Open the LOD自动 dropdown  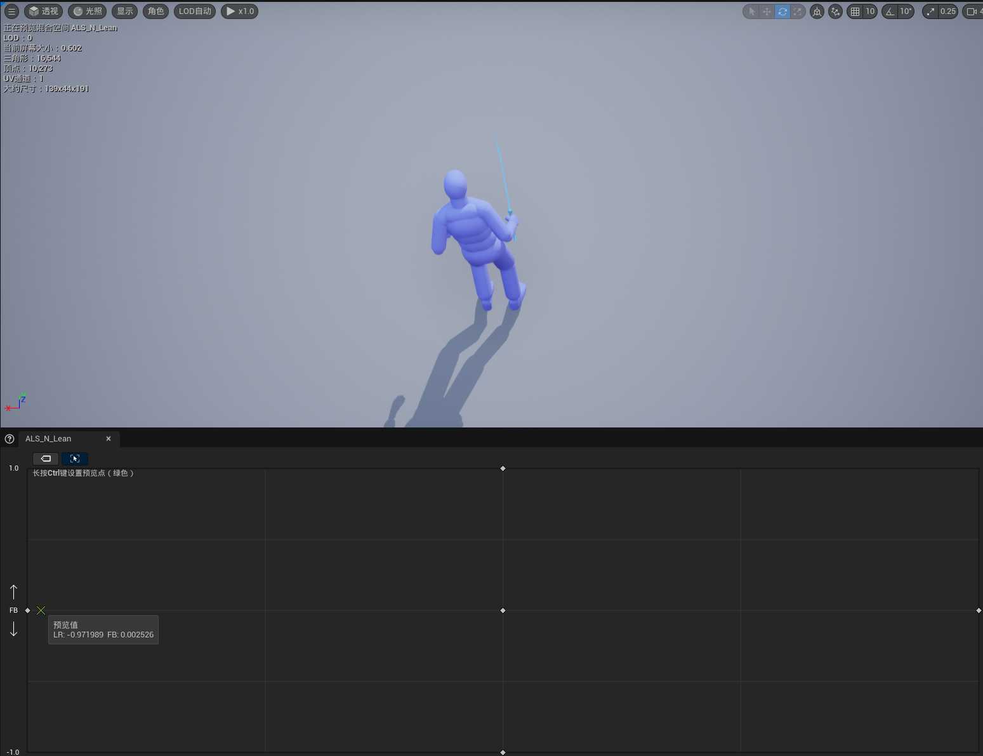[195, 11]
